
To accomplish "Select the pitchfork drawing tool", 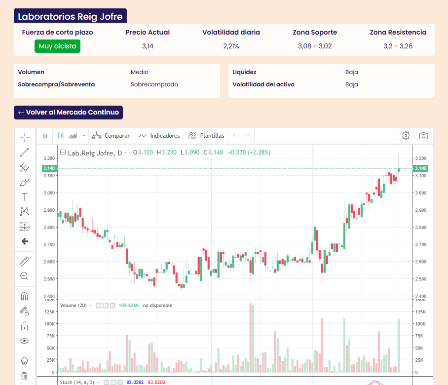I will click(25, 167).
